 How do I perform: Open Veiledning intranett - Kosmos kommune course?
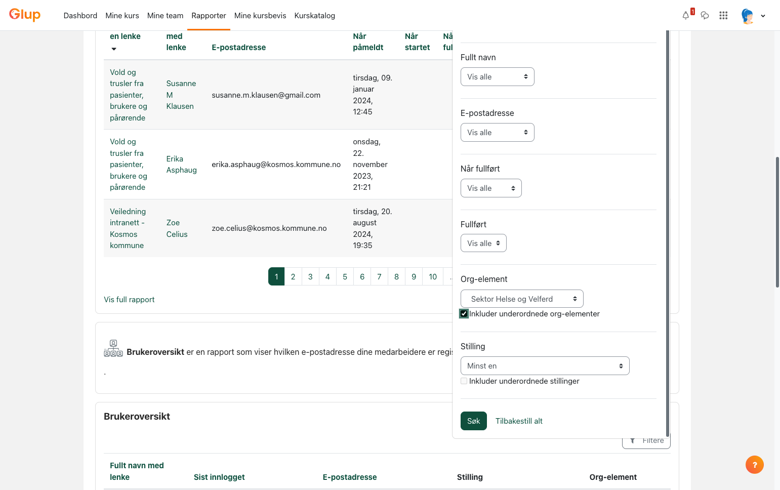tap(128, 228)
